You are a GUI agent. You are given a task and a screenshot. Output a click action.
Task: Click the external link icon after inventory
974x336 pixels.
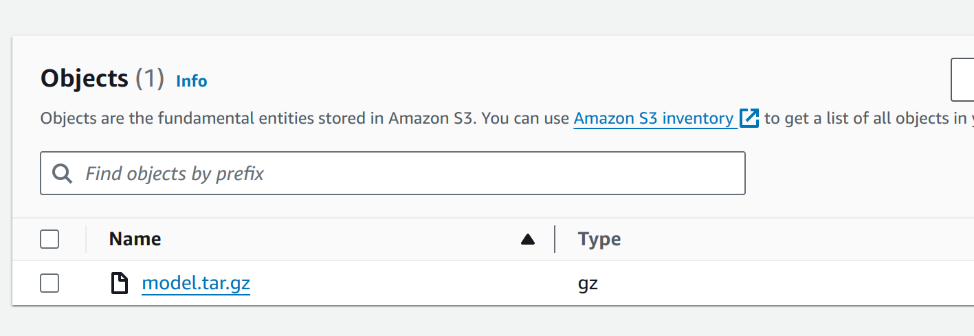(749, 118)
